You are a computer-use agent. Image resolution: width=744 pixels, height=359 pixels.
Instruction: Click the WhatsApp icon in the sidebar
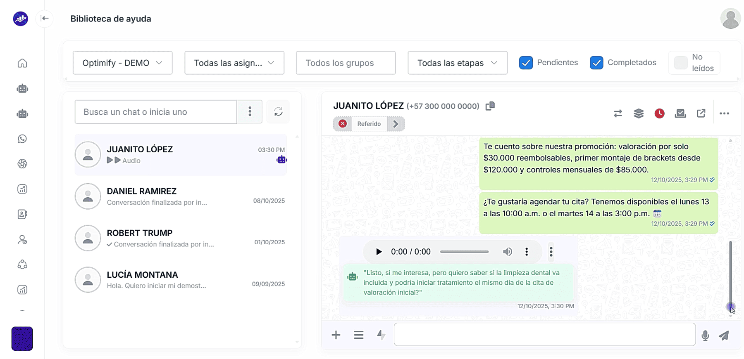click(x=22, y=139)
